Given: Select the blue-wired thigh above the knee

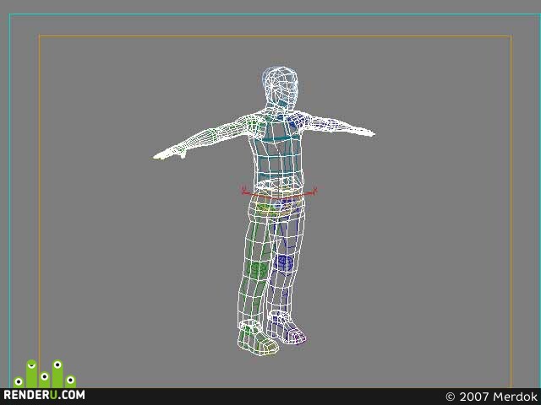Looking at the screenshot, I should [286, 236].
